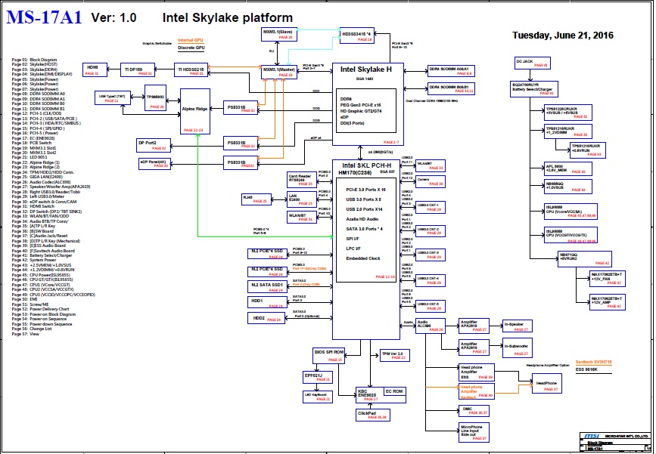656x454 pixels.
Task: Select the eDP Panel(4K) block
Action: pos(154,164)
